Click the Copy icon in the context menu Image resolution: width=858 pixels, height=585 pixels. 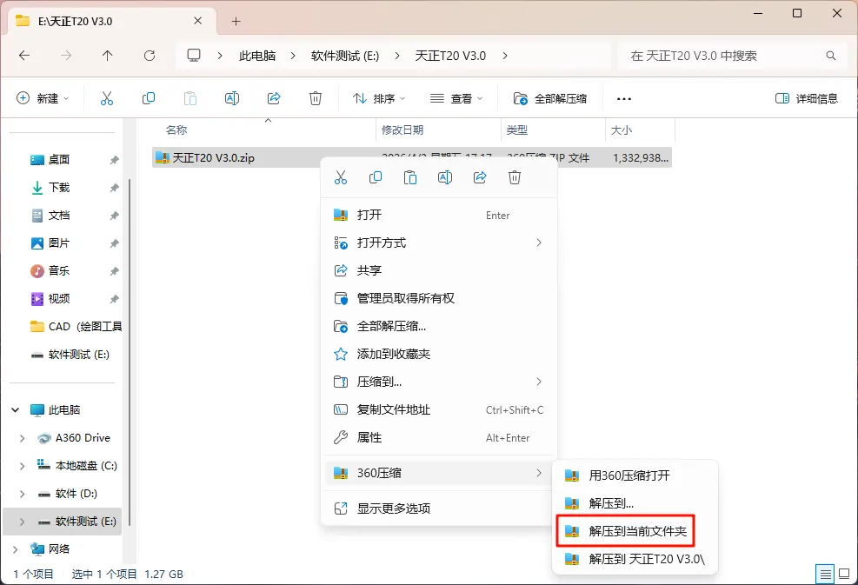point(376,177)
